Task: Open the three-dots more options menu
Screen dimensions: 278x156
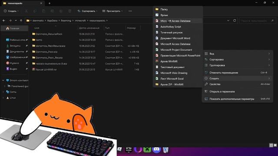Action: (x=130, y=11)
